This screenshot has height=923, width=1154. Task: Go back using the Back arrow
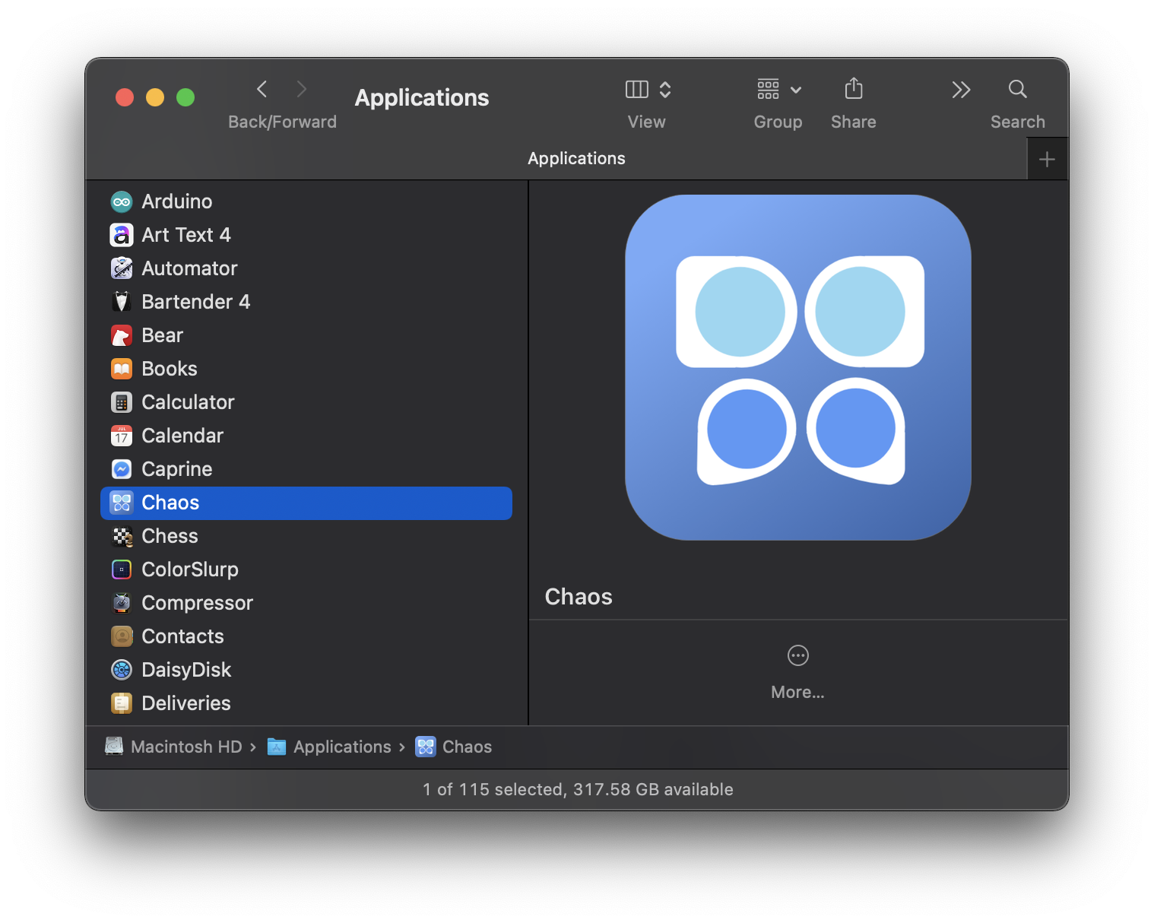coord(262,90)
